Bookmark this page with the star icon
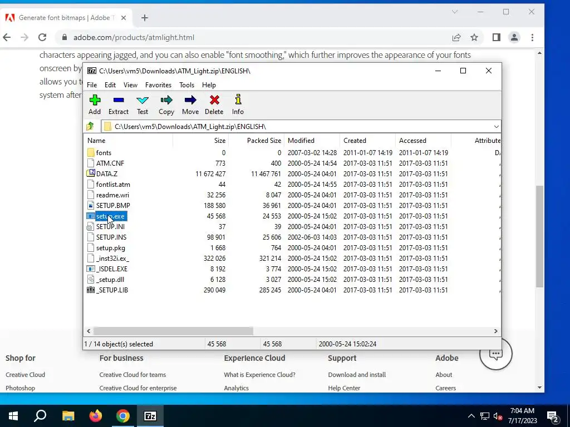570x427 pixels. pyautogui.click(x=474, y=37)
